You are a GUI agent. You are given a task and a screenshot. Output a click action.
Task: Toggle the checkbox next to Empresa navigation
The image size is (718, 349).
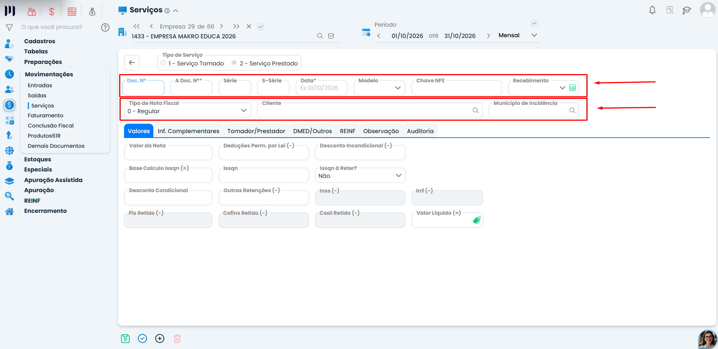(x=261, y=26)
